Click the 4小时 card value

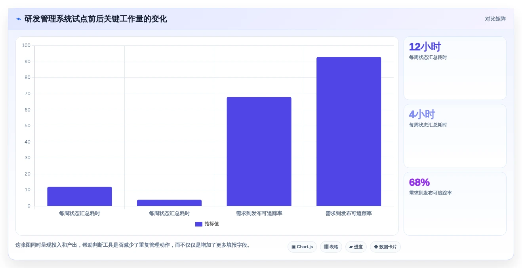tap(422, 115)
